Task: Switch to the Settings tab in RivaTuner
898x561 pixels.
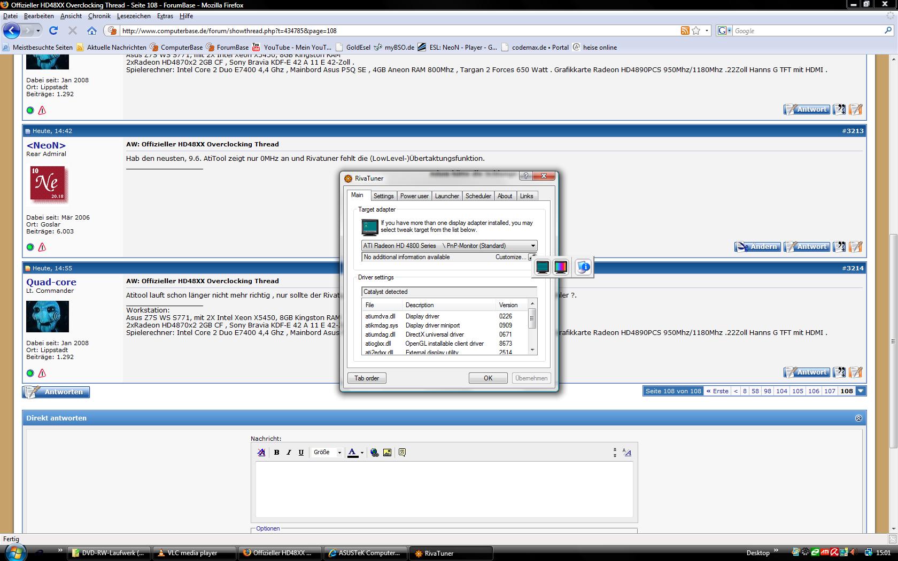Action: [x=383, y=196]
